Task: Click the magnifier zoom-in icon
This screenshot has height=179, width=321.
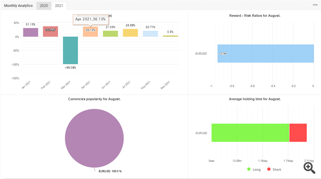Action: (x=309, y=168)
